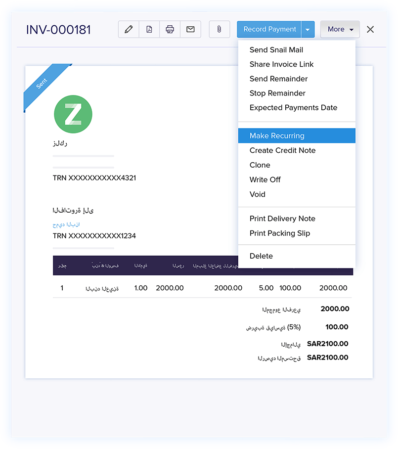Click the 5.00 tax percent cell
Image resolution: width=398 pixels, height=449 pixels.
click(x=266, y=288)
